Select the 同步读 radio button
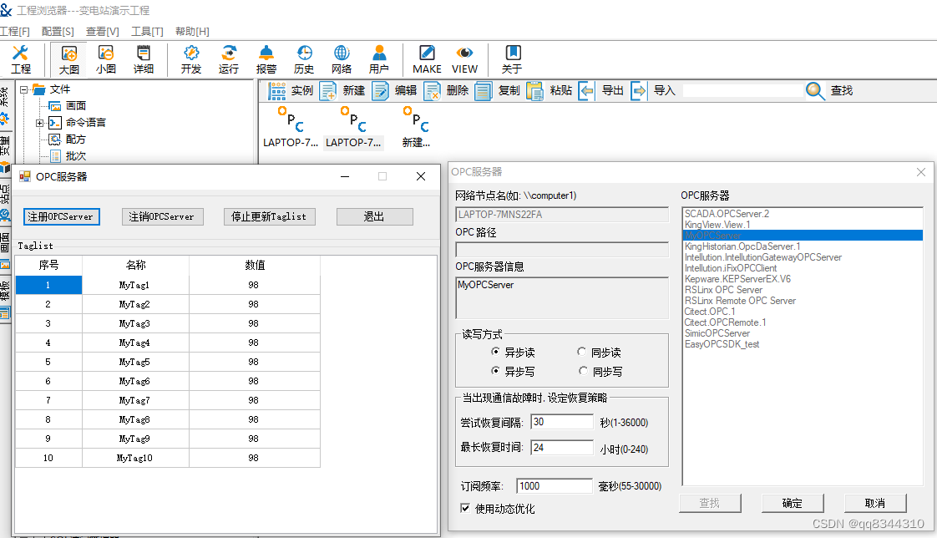This screenshot has width=937, height=538. pos(583,352)
